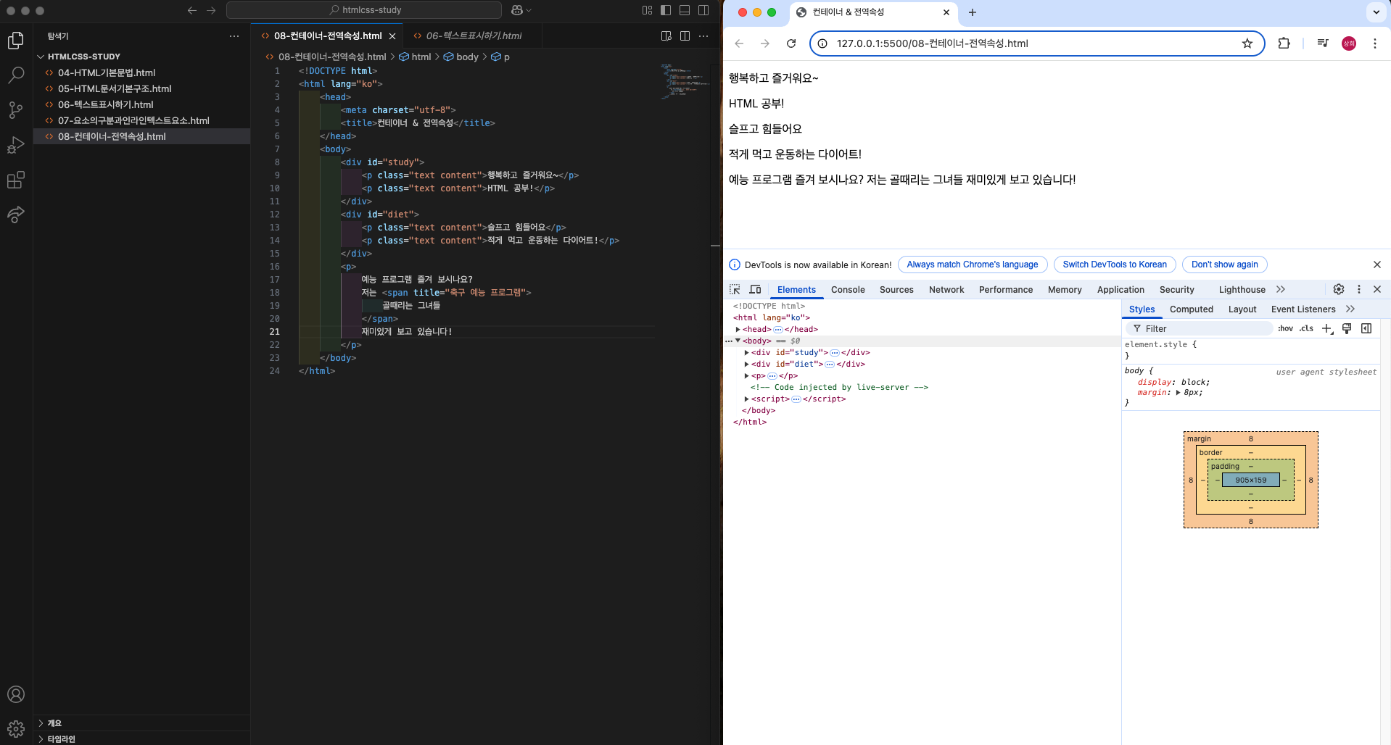Toggle the primary side bar in VS Code
Viewport: 1391px width, 745px height.
point(666,10)
